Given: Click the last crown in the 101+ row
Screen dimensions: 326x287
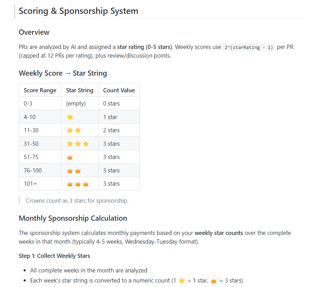Looking at the screenshot, I should [x=86, y=184].
